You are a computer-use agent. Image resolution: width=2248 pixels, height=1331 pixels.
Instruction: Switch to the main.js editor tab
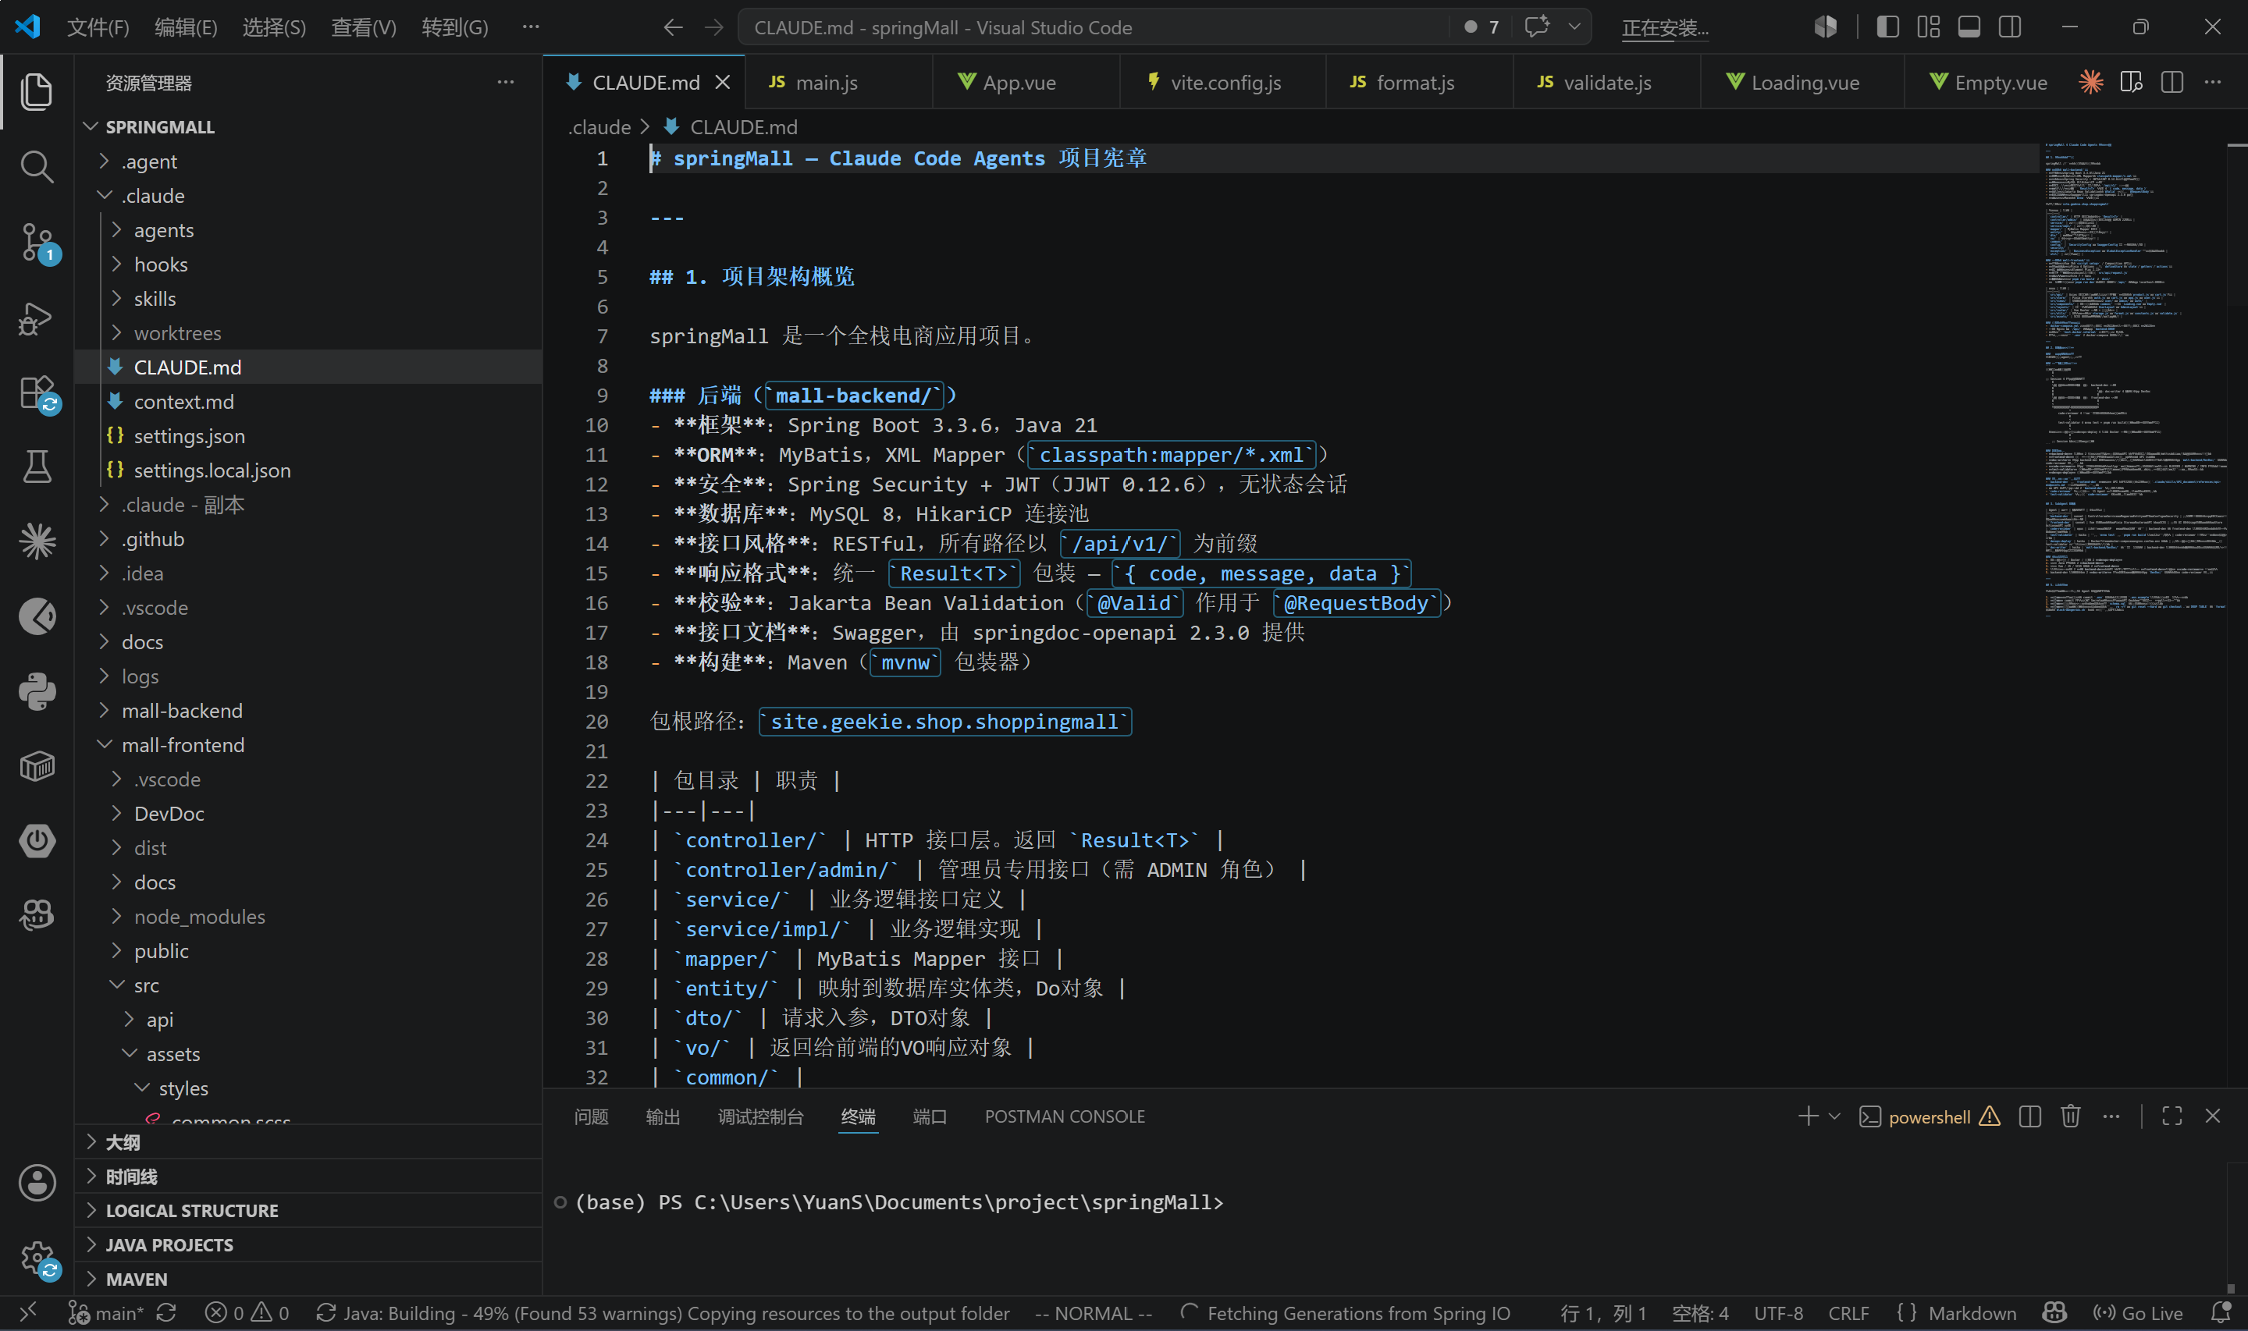[839, 83]
